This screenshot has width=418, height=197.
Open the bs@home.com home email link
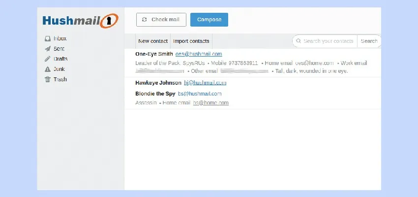(211, 103)
